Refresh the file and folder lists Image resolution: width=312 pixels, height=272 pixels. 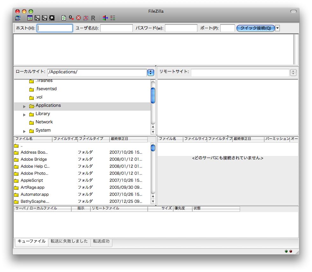[x=64, y=18]
